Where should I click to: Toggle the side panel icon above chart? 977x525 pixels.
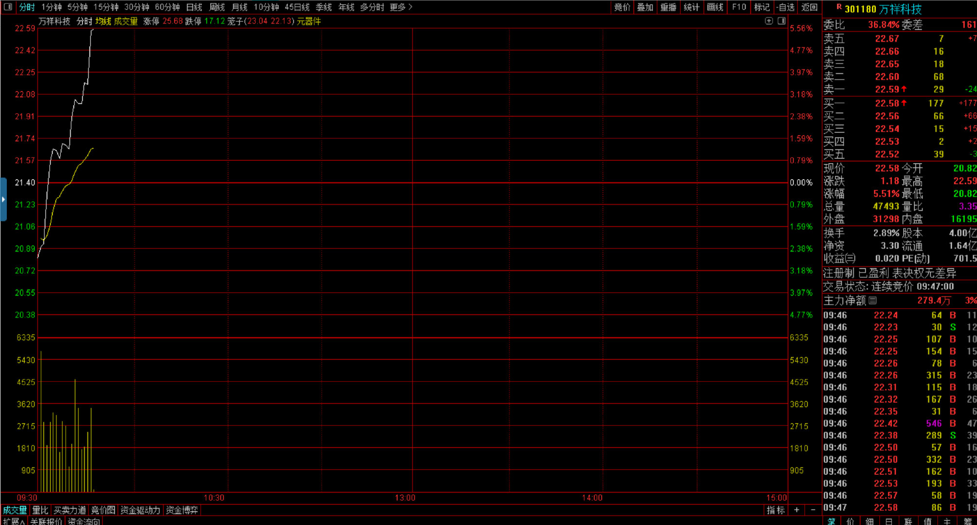(782, 21)
